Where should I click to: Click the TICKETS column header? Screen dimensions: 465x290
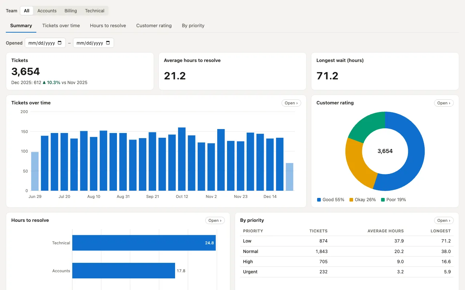tap(318, 231)
